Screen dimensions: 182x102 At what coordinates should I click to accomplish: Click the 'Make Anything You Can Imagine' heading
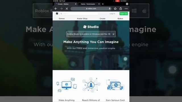coord(91,42)
